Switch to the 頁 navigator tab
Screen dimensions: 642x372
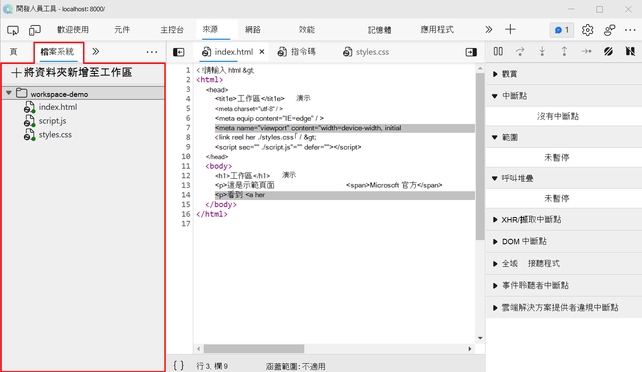[x=14, y=52]
